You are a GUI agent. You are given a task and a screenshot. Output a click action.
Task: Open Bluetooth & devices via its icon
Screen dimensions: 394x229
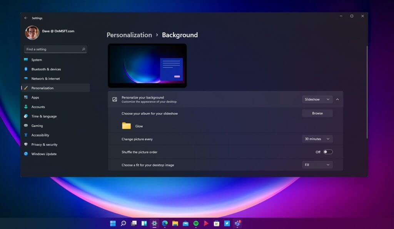27,69
